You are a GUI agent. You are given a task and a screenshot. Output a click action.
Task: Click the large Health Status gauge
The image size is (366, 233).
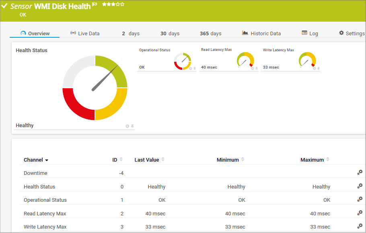point(95,88)
